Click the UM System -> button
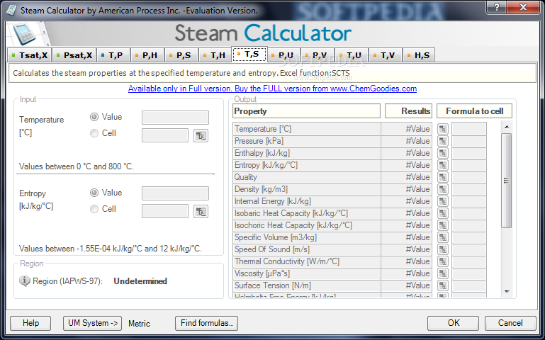The image size is (545, 340). pos(92,323)
